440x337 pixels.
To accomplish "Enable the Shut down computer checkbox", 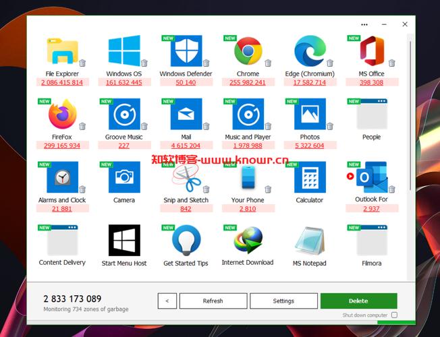I will pos(394,315).
